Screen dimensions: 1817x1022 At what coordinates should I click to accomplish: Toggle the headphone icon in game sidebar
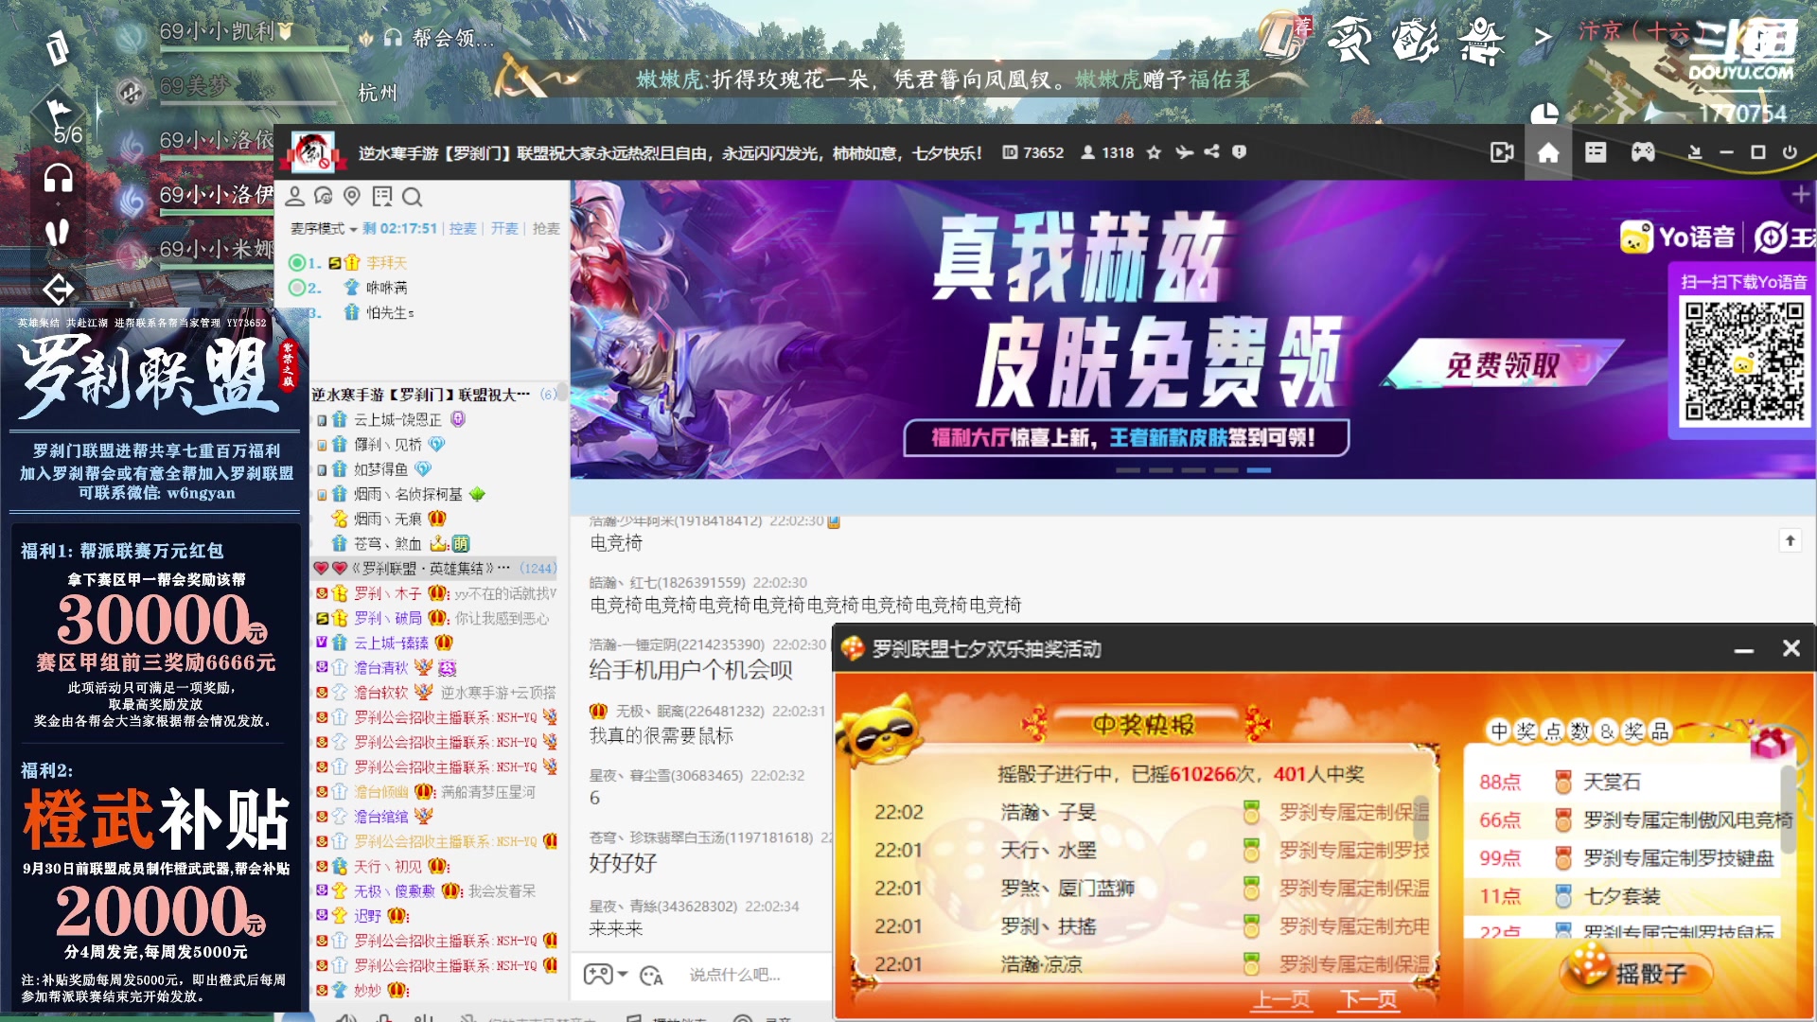point(59,178)
